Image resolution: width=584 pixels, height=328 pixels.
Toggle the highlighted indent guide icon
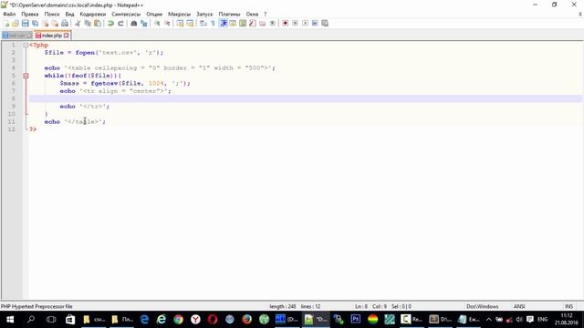coord(224,24)
